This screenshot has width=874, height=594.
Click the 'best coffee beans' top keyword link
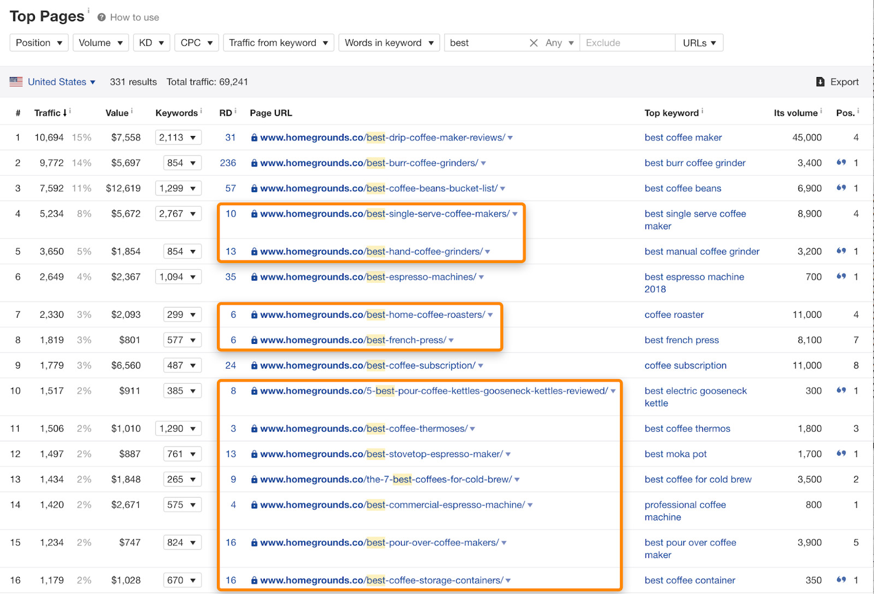point(683,188)
